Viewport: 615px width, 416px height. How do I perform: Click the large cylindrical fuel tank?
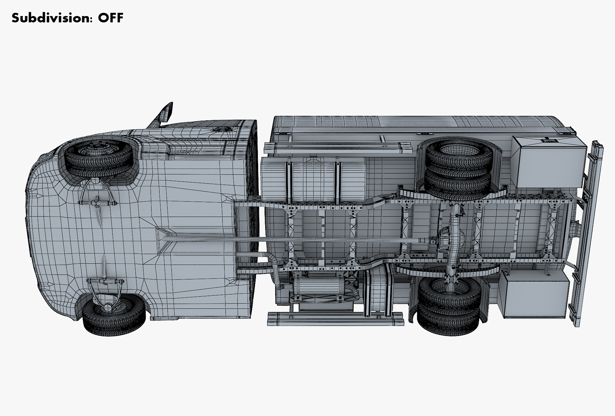(x=313, y=179)
